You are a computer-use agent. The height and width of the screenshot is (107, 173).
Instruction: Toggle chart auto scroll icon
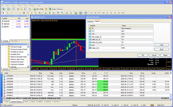click(67, 13)
